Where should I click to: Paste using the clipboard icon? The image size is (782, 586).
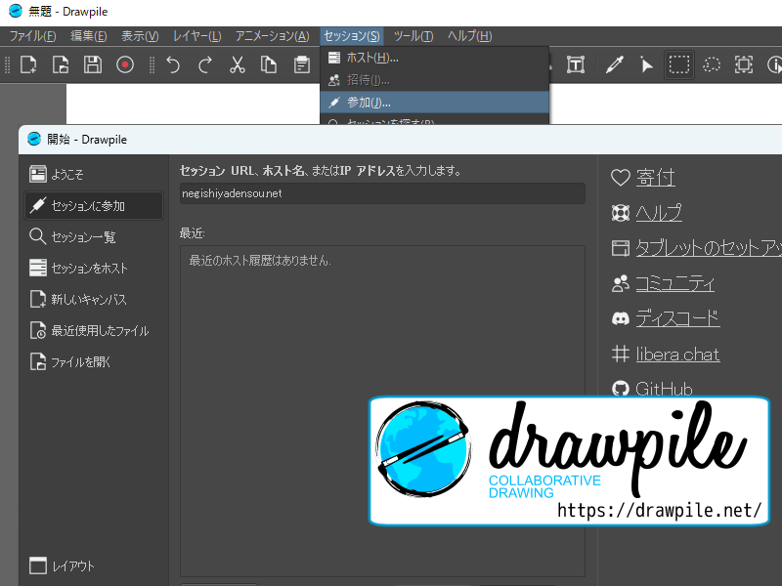tap(301, 64)
